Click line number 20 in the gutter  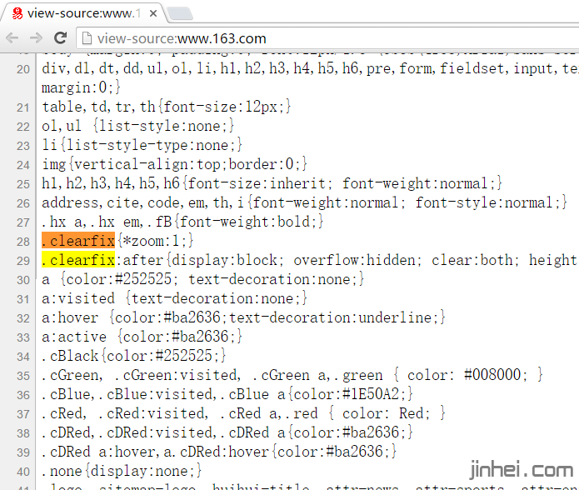pos(22,69)
